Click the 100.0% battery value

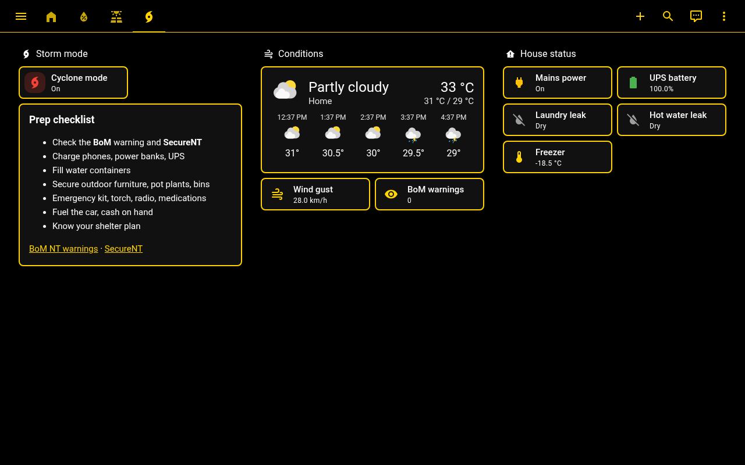(661, 89)
